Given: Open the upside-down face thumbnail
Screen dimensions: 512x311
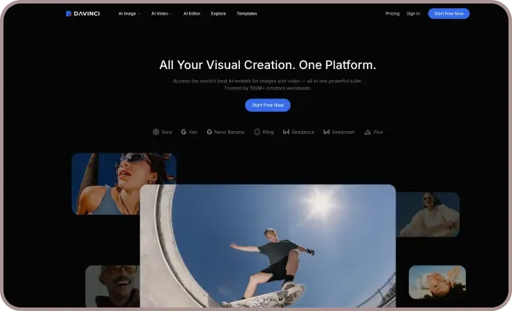Looking at the screenshot, I should pos(437,282).
